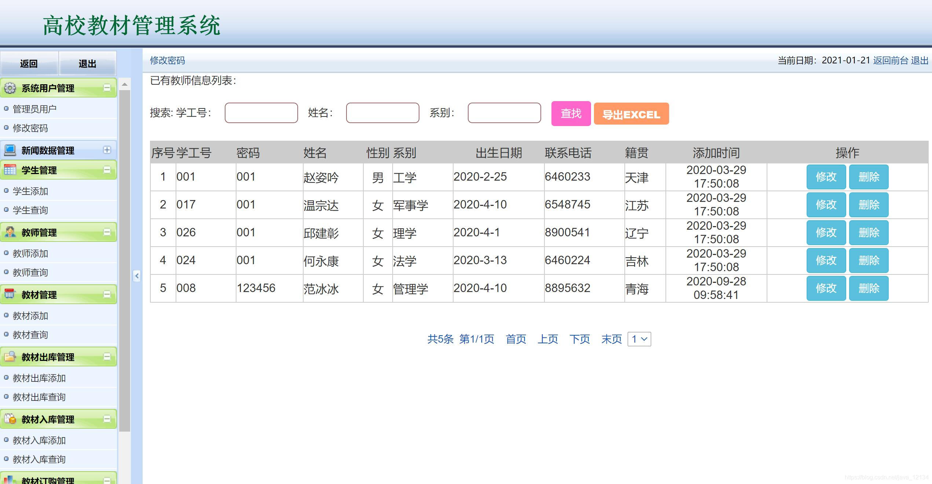Collapse the 教师管理 section with the minus toggle
This screenshot has height=484, width=932.
click(107, 232)
